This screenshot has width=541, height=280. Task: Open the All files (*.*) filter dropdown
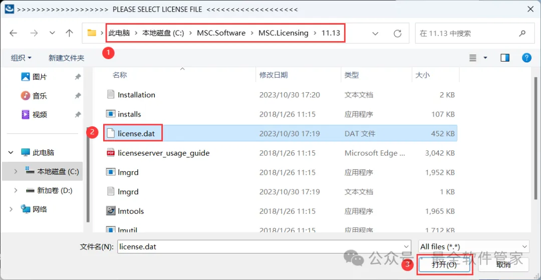tap(473, 246)
